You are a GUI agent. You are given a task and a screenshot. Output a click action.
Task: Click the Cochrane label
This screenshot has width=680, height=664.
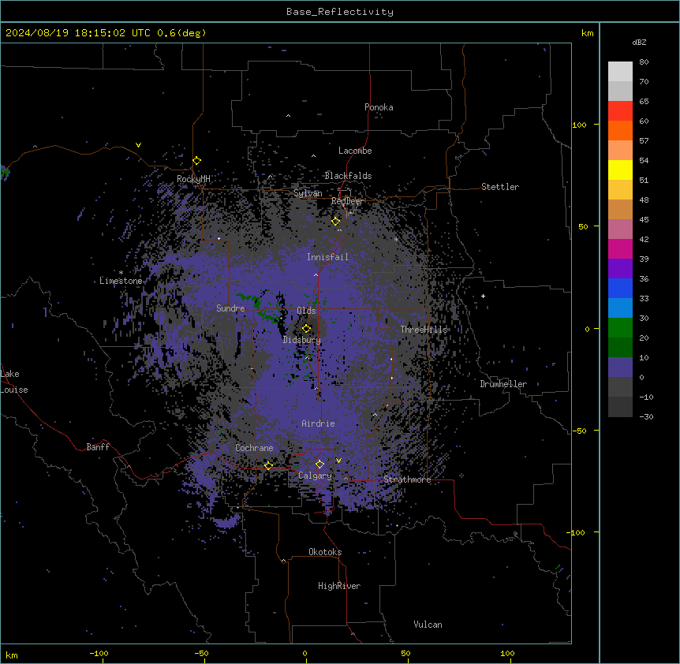click(254, 448)
